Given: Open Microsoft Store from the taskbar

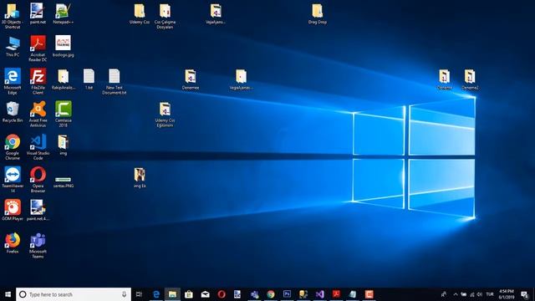Looking at the screenshot, I should coord(189,294).
